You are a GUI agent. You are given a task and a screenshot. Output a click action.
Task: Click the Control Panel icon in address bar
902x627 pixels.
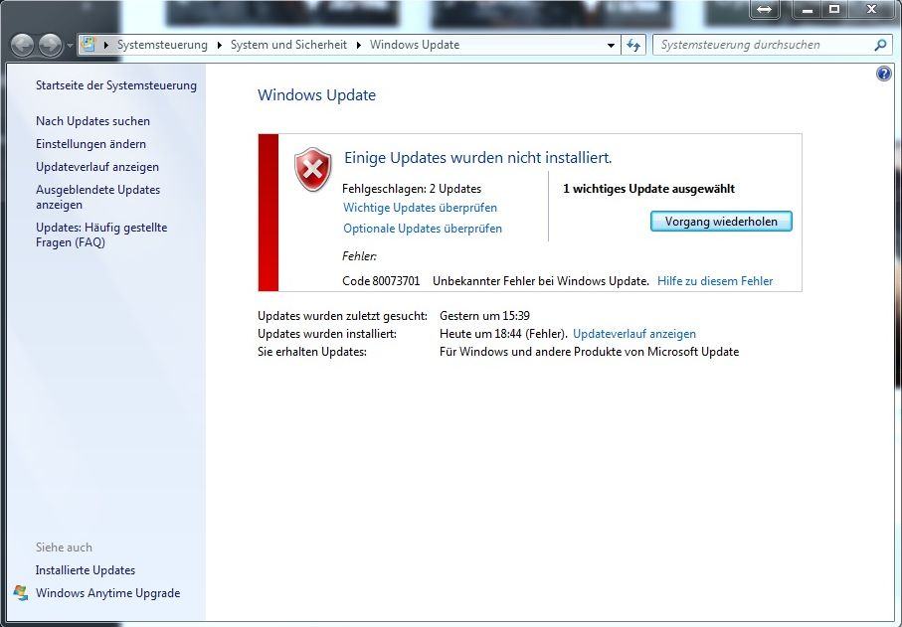click(x=89, y=45)
